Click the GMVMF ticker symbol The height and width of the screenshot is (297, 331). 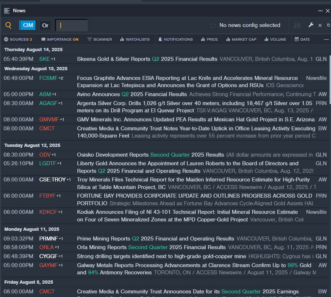pos(49,120)
